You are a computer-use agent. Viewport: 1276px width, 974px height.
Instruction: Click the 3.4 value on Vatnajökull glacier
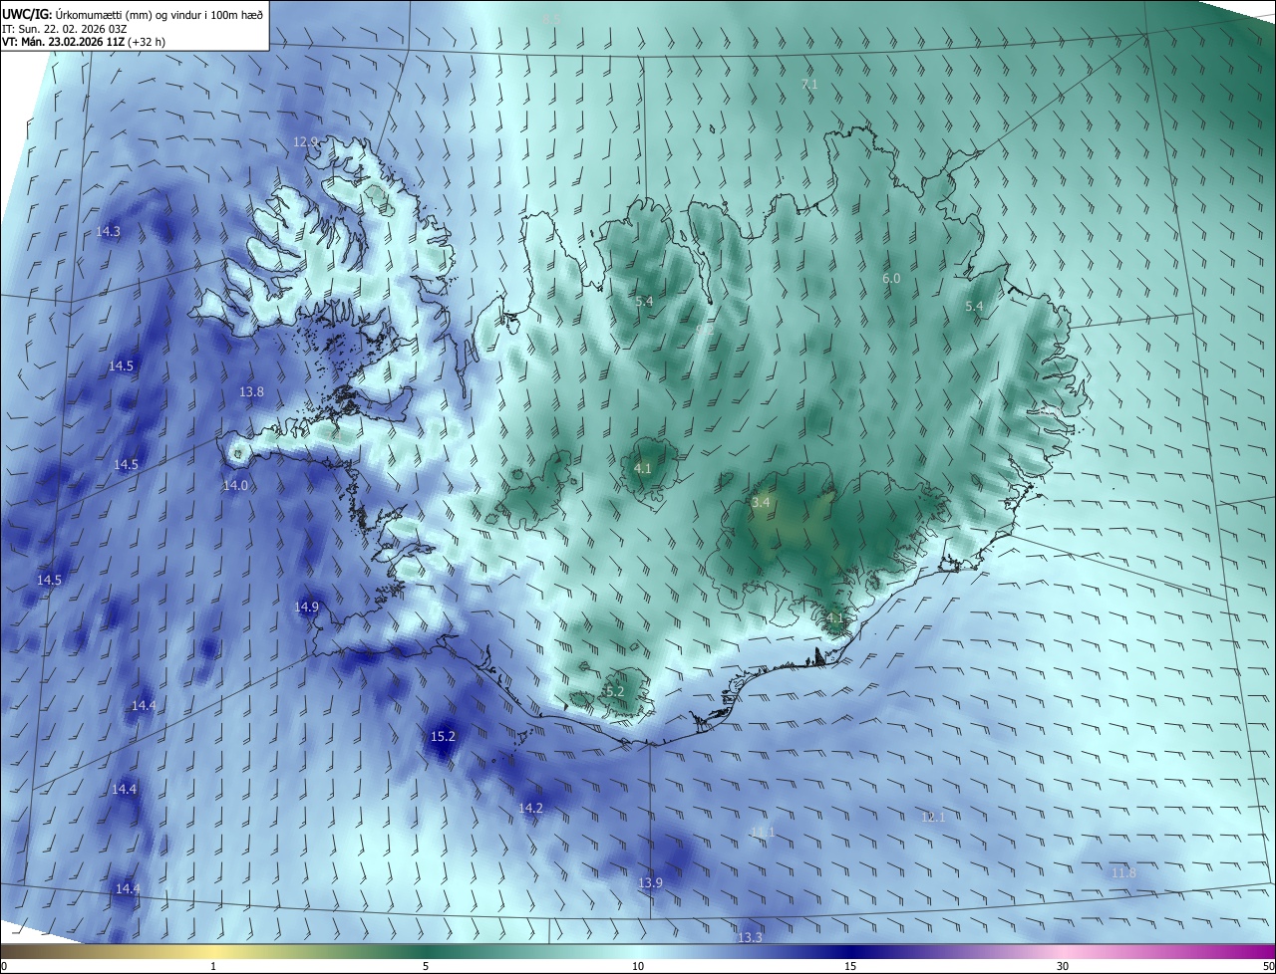[761, 503]
